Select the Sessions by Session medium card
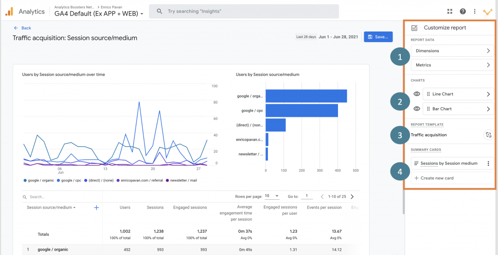 (448, 163)
